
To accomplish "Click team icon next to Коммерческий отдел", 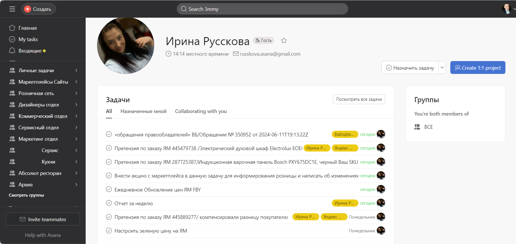I will (x=12, y=116).
